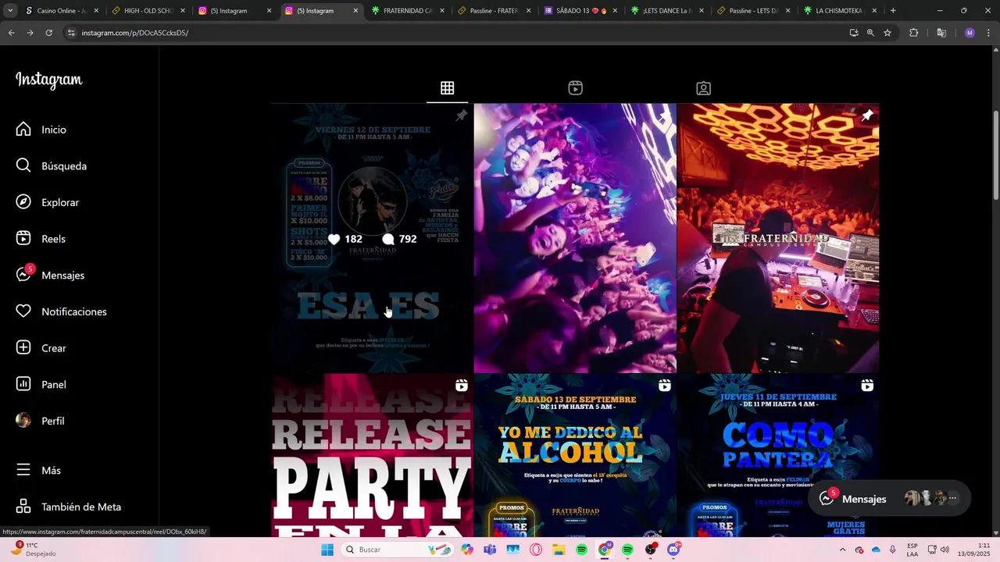
Task: Switch to the Passline - LETS DANCE tab
Action: point(753,11)
